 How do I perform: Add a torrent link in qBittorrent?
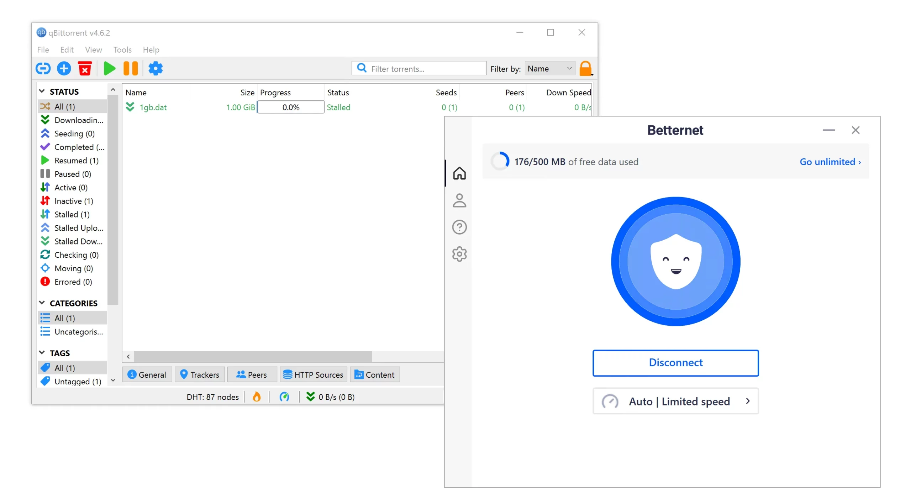pos(43,68)
